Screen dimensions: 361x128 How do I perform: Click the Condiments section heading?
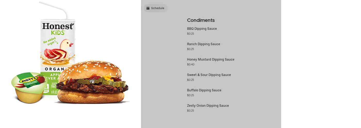[x=201, y=20]
